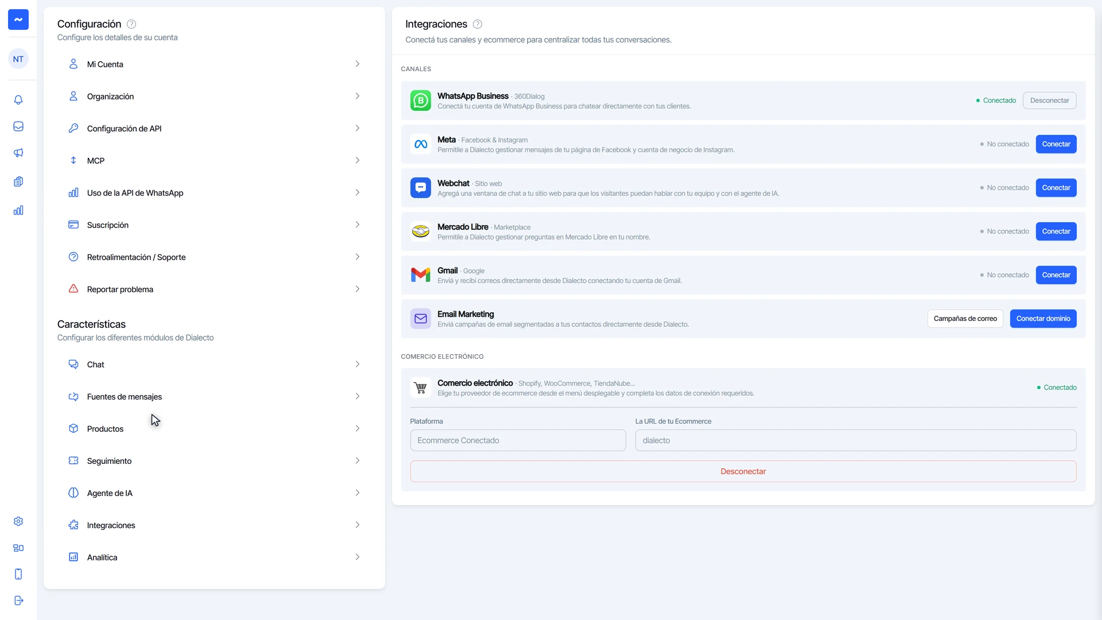Open the megaphone campaigns icon
The image size is (1102, 620).
[18, 153]
